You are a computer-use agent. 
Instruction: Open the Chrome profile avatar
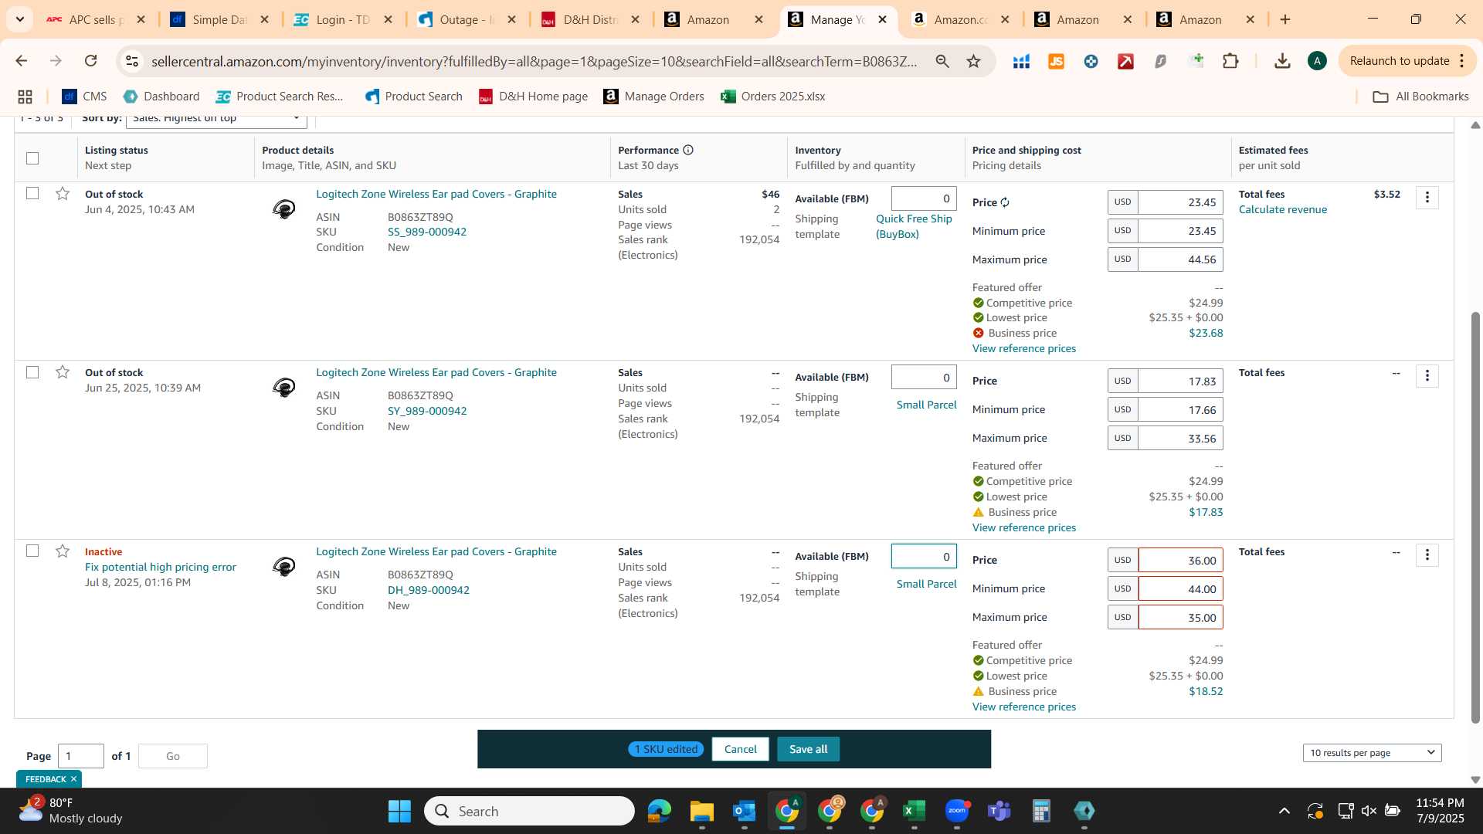click(1317, 61)
